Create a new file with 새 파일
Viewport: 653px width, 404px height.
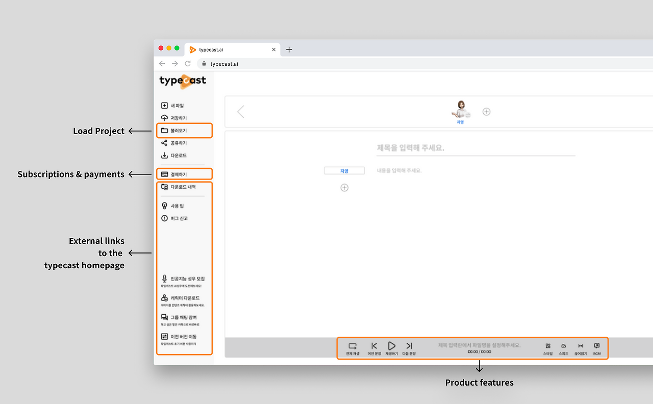point(172,106)
